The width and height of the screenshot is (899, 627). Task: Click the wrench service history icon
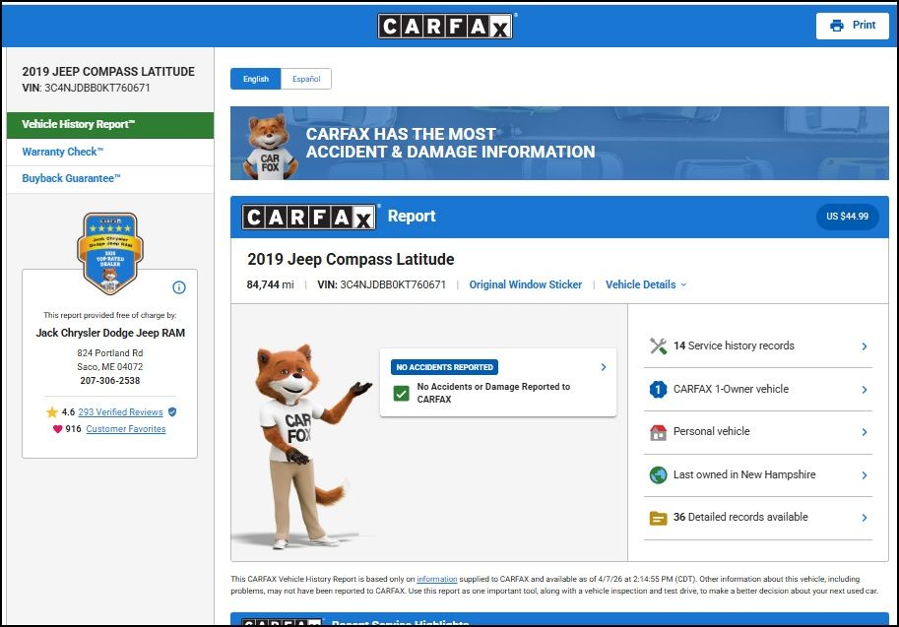pos(659,346)
